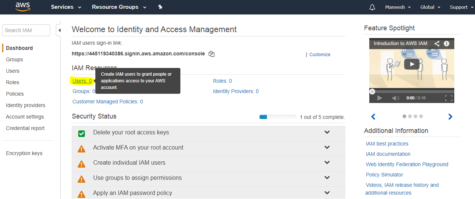Viewport: 475px width, 199px height.
Task: Click the AWS logo home icon
Action: click(x=23, y=7)
